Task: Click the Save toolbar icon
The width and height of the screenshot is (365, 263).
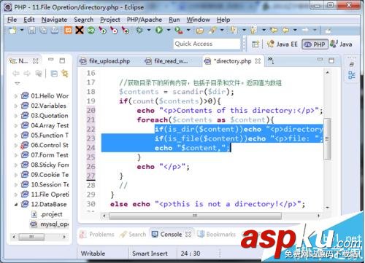Action: pyautogui.click(x=32, y=31)
